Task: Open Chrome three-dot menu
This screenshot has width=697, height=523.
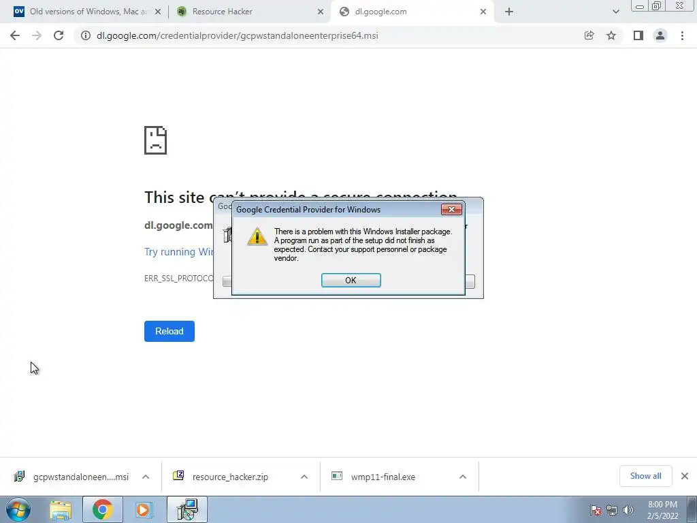Action: pyautogui.click(x=682, y=35)
